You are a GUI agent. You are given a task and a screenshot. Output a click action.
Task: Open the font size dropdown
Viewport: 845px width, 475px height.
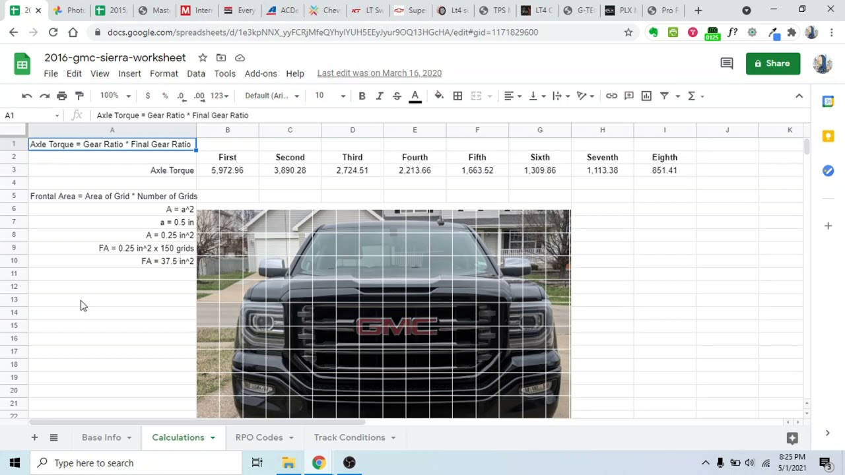pyautogui.click(x=329, y=96)
